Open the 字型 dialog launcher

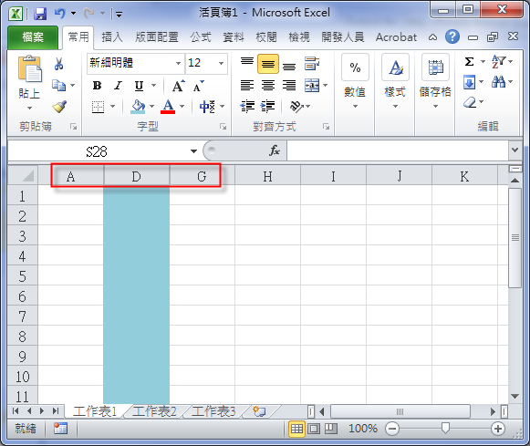(x=223, y=127)
